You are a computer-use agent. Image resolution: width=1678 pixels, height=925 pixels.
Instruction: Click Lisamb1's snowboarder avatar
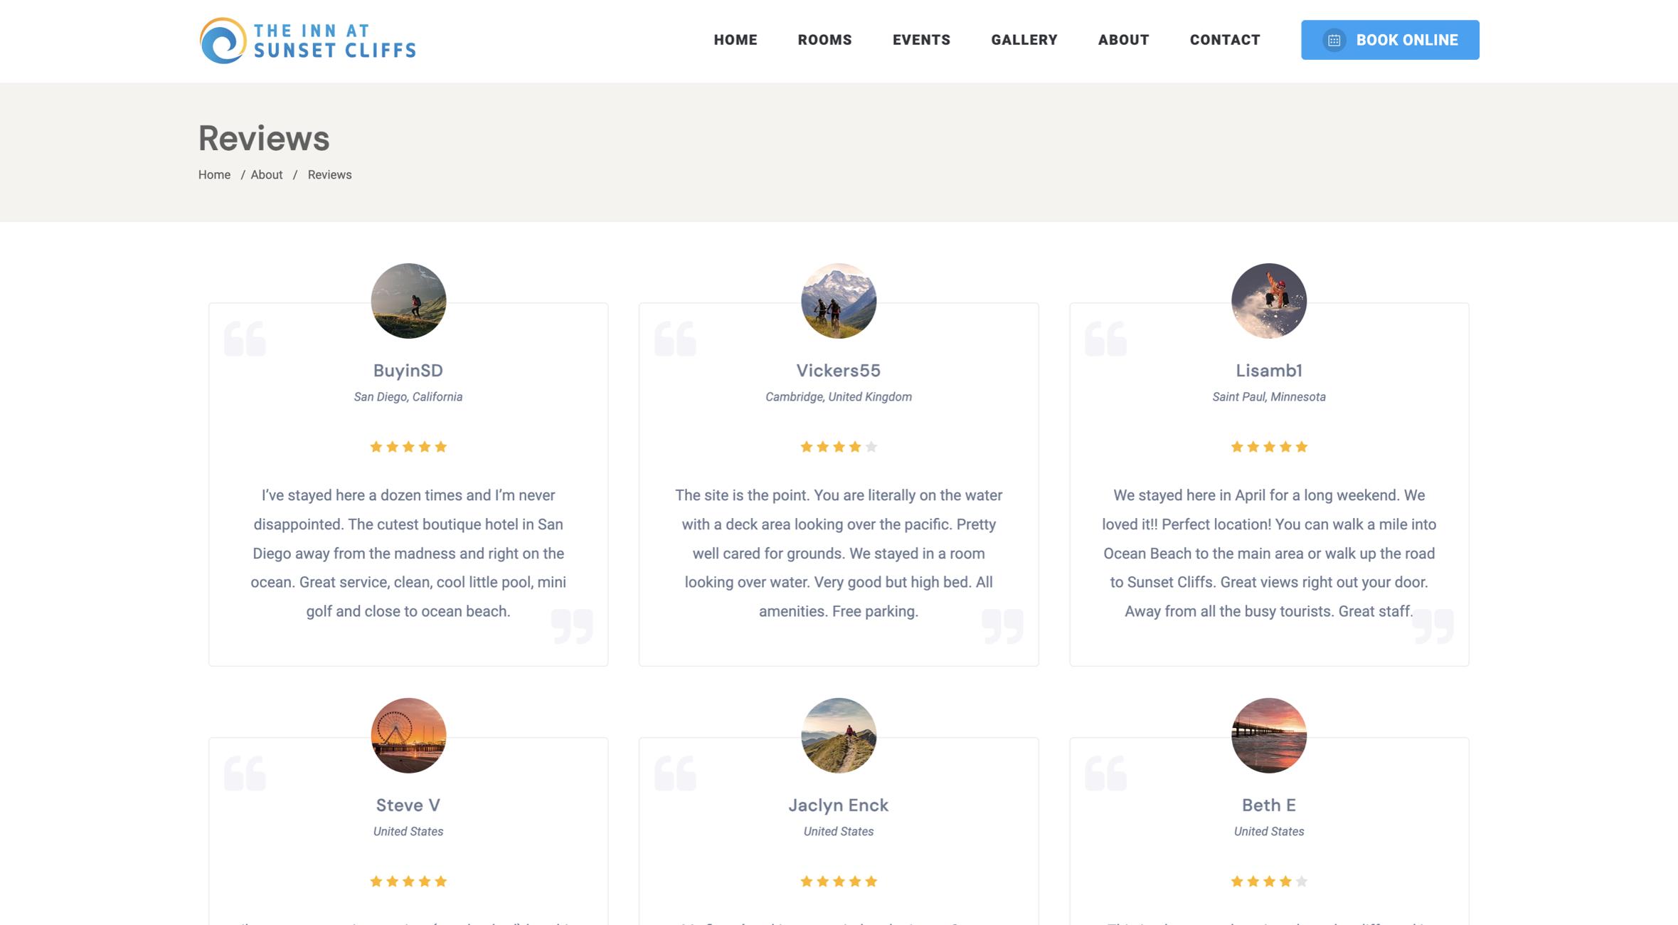[x=1269, y=301]
